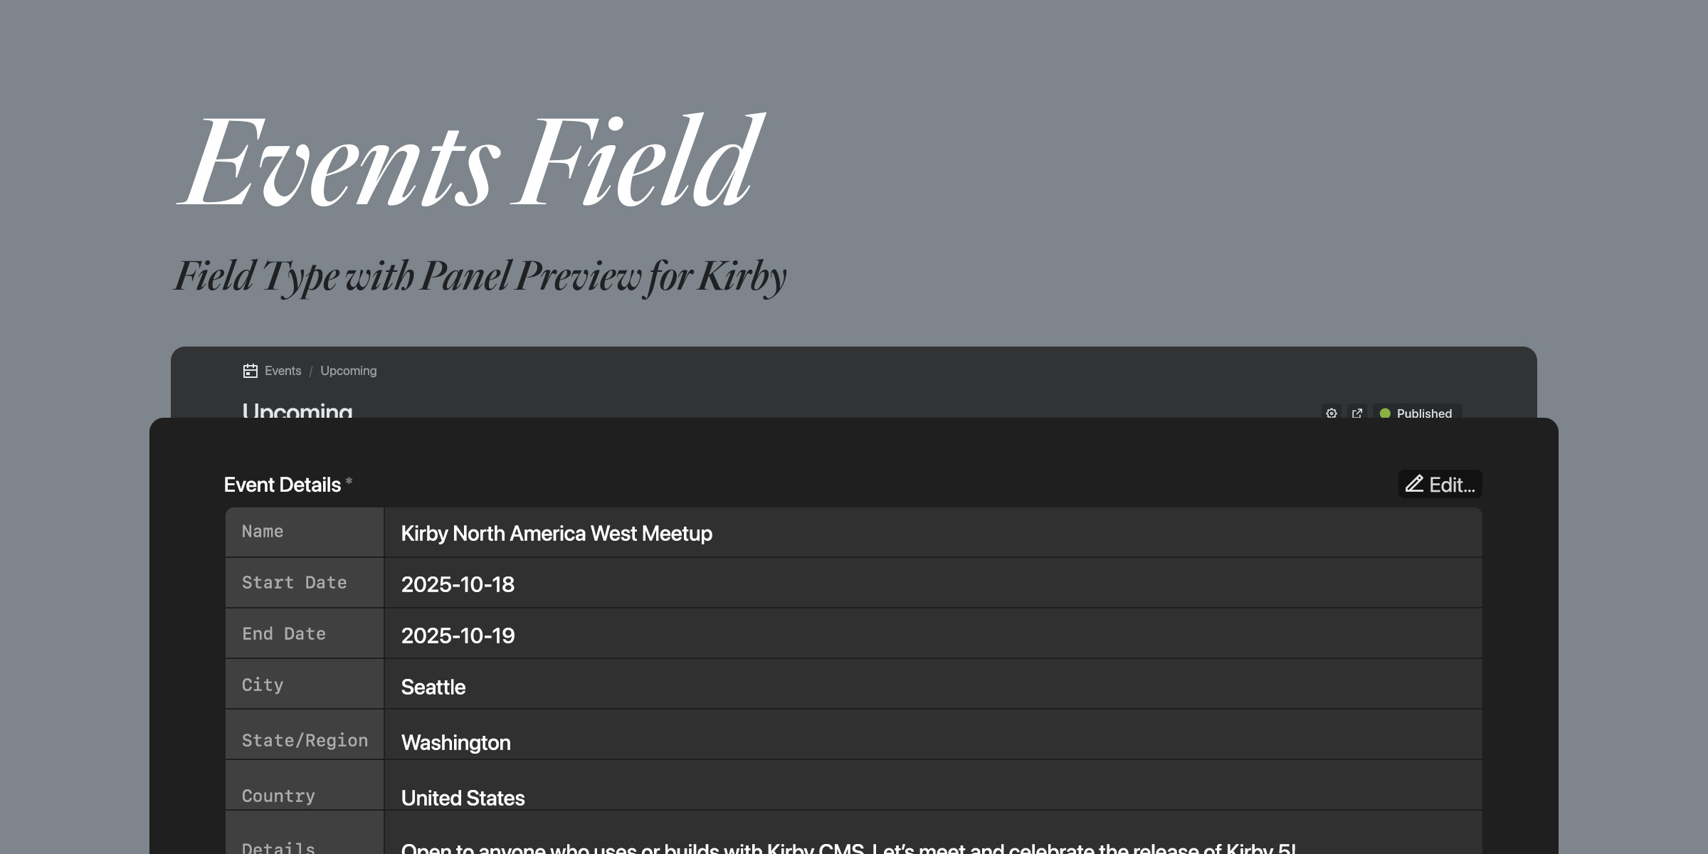Viewport: 1708px width, 854px height.
Task: Click the Upcoming breadcrumb entry
Action: (x=348, y=371)
